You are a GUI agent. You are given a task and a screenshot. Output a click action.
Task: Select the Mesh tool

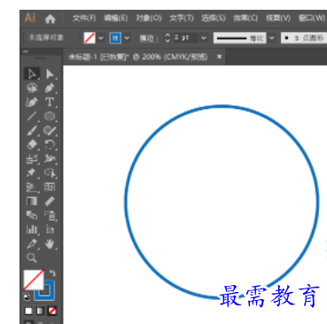(50, 187)
